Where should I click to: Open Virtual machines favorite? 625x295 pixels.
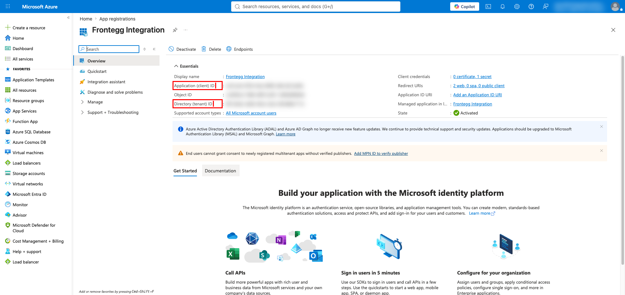28,153
